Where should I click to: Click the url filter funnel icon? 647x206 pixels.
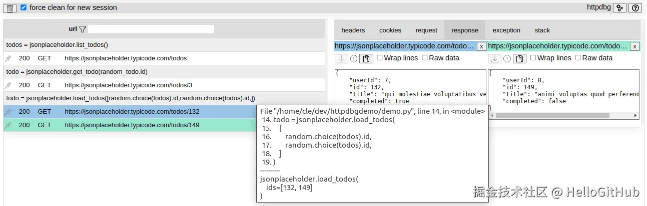click(x=83, y=29)
